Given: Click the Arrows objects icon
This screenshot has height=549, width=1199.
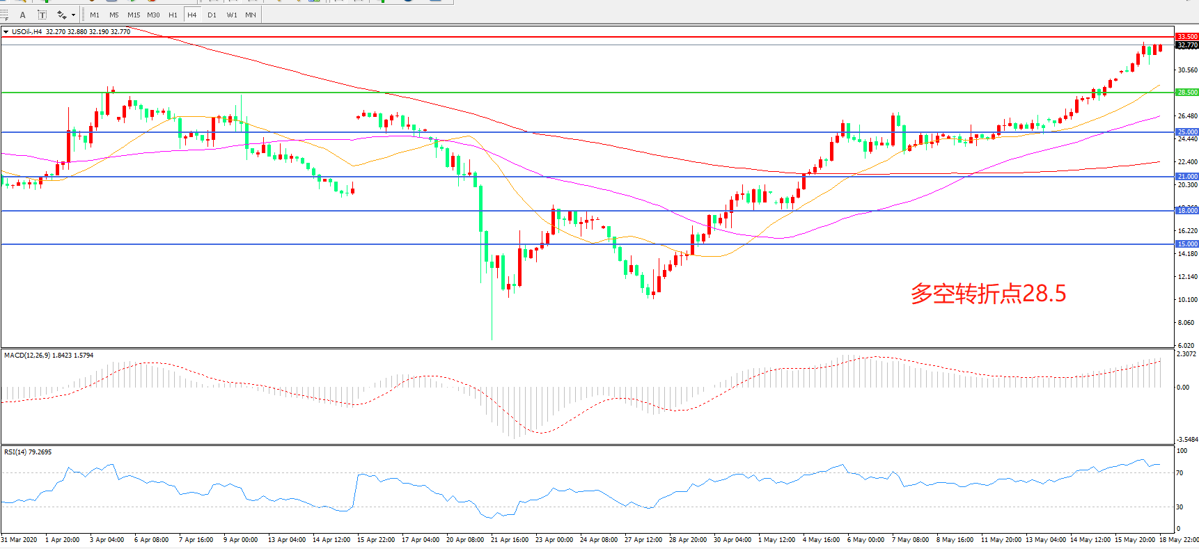Looking at the screenshot, I should pos(61,15).
